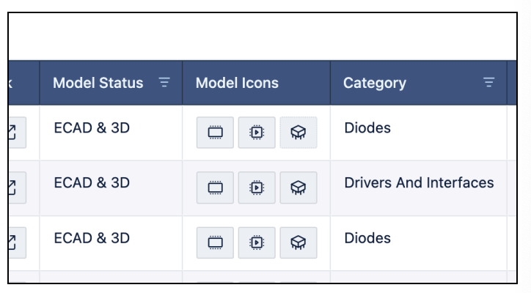531x293 pixels.
Task: Select the Model Icons column header
Action: (x=257, y=83)
